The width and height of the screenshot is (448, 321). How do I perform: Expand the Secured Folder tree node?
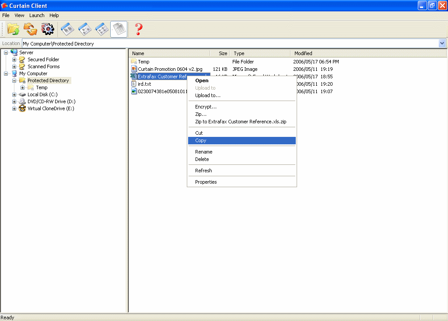click(14, 59)
